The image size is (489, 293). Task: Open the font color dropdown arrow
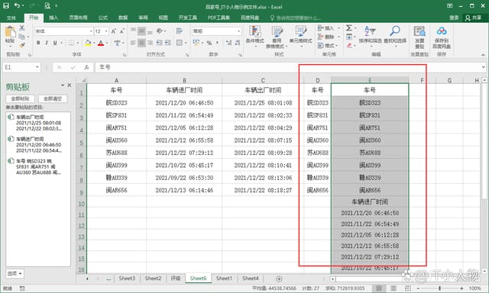point(107,43)
